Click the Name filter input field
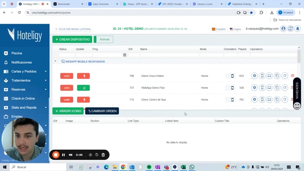 (170, 55)
